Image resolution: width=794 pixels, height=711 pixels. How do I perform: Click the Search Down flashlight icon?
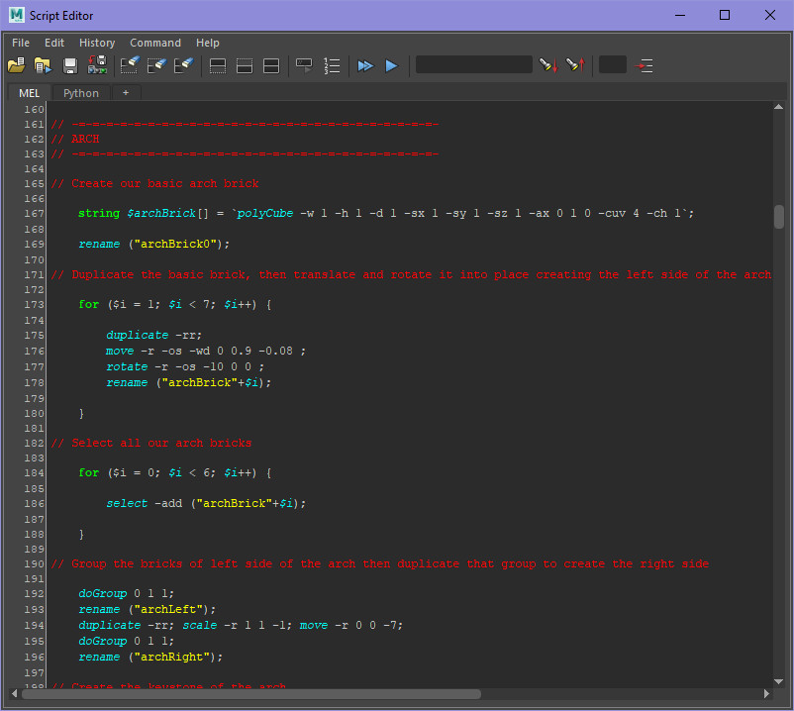coord(548,65)
